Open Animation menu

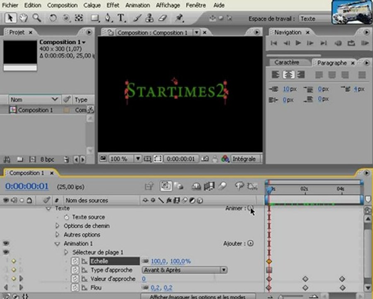(138, 5)
